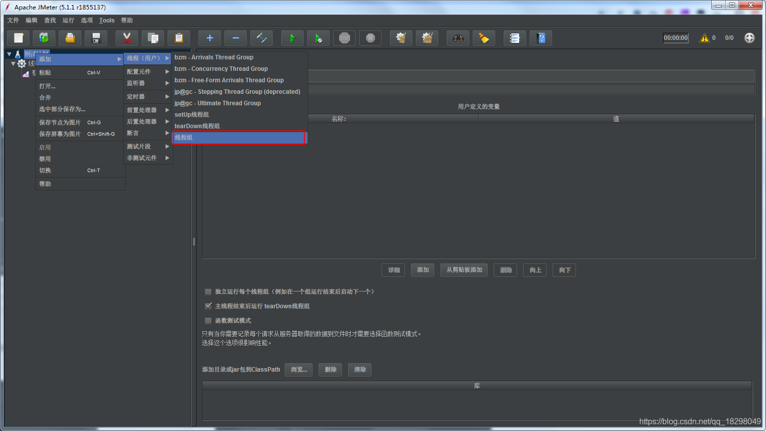Select the test plan beaker tree node
The height and width of the screenshot is (431, 766).
[18, 54]
